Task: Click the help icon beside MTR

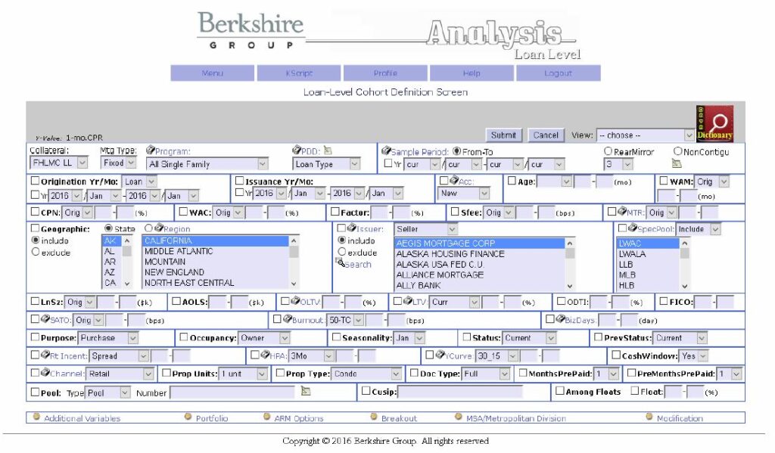Action: [x=622, y=212]
